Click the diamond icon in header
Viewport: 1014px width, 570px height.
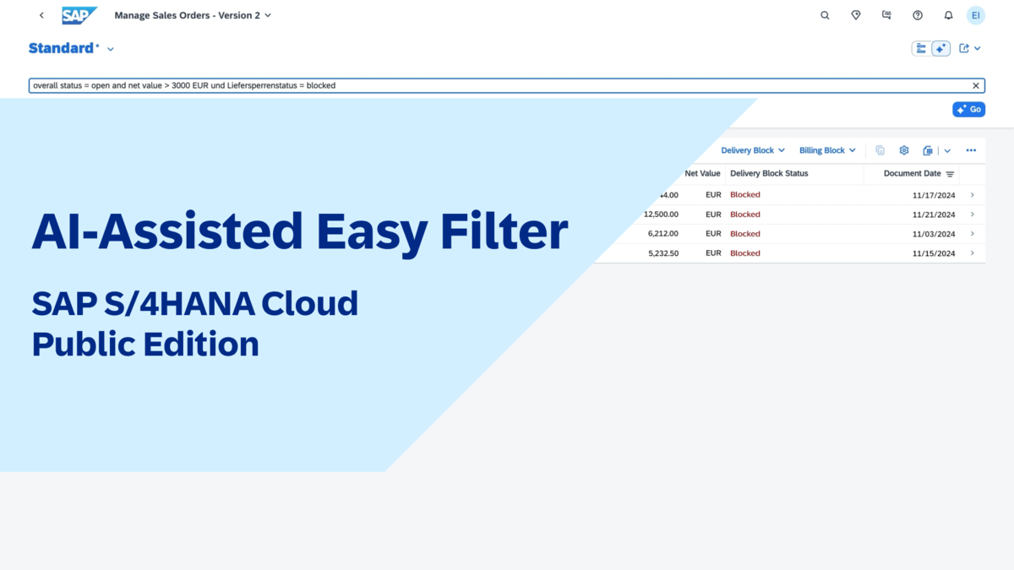[855, 15]
